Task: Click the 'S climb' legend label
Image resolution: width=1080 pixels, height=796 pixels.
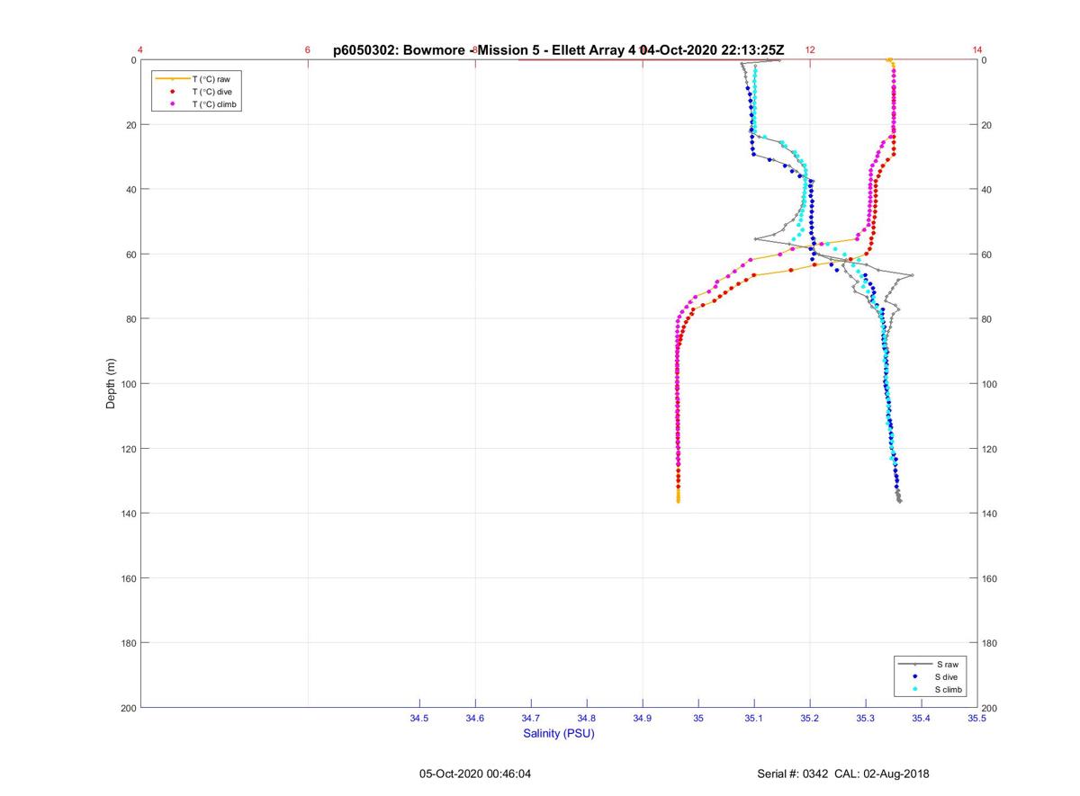Action: pos(949,689)
